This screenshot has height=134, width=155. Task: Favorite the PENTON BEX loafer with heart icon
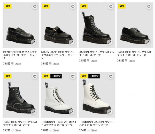click(35, 7)
